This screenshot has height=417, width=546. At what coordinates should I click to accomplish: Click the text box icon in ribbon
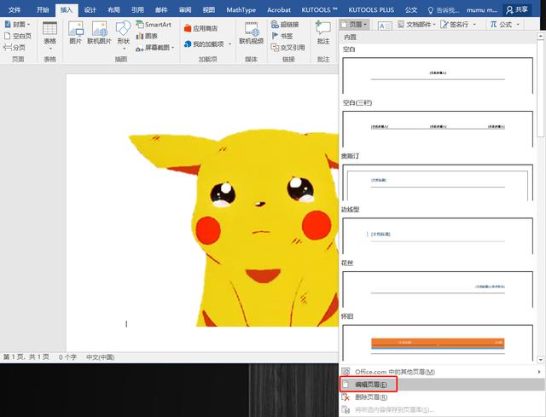[385, 25]
